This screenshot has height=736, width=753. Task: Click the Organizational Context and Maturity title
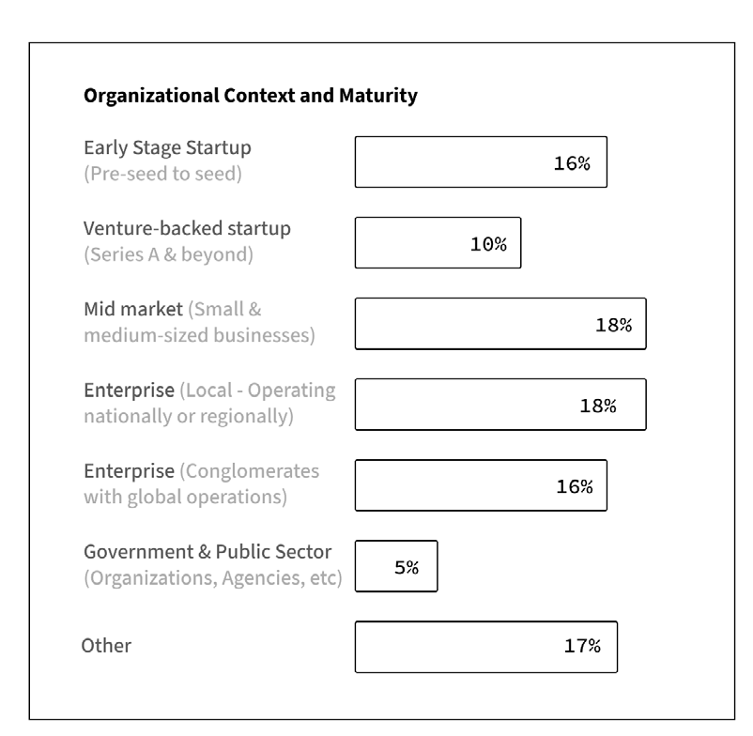(x=250, y=96)
